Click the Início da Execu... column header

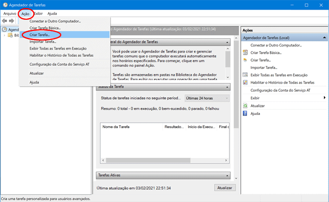pyautogui.click(x=201, y=127)
